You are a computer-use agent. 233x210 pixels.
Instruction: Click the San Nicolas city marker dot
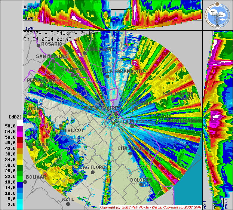pos(53,61)
